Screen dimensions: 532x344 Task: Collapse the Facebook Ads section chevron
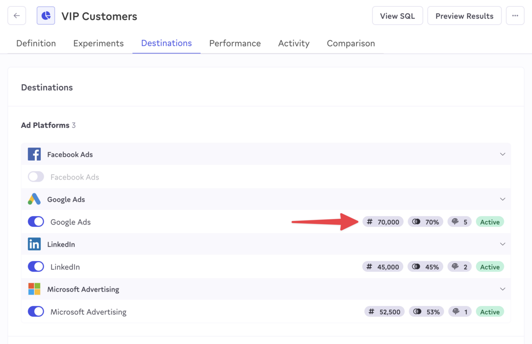(502, 154)
